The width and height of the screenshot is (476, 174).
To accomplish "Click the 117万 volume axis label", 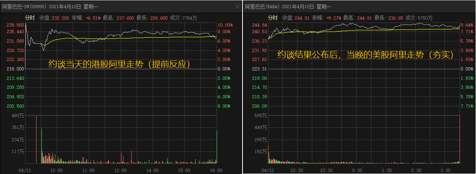I will click(x=18, y=151).
